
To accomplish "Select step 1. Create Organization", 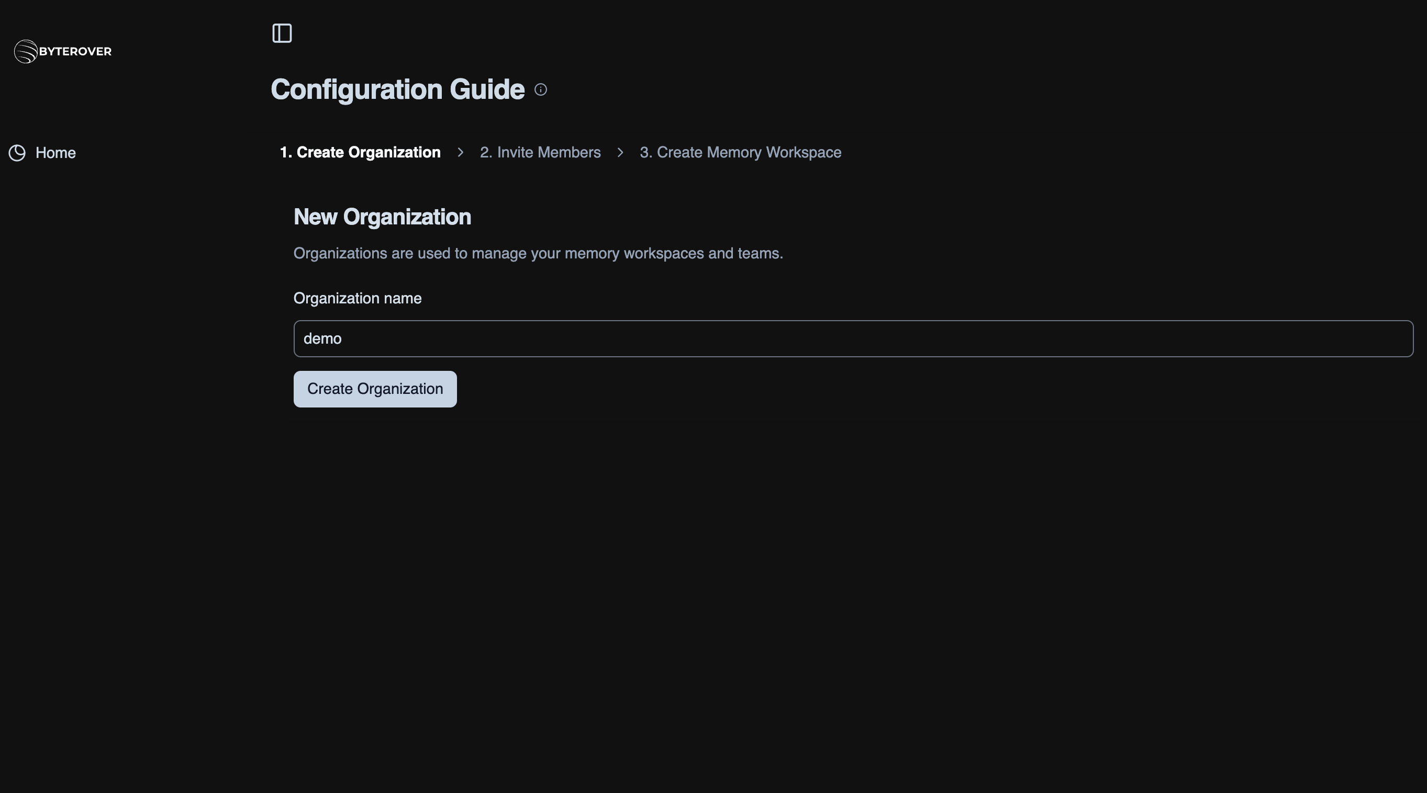I will coord(360,152).
